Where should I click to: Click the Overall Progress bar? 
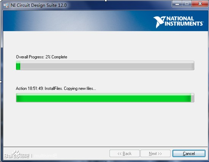point(105,66)
